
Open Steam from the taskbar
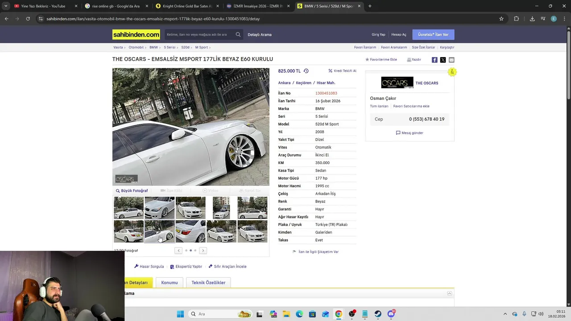(378, 314)
